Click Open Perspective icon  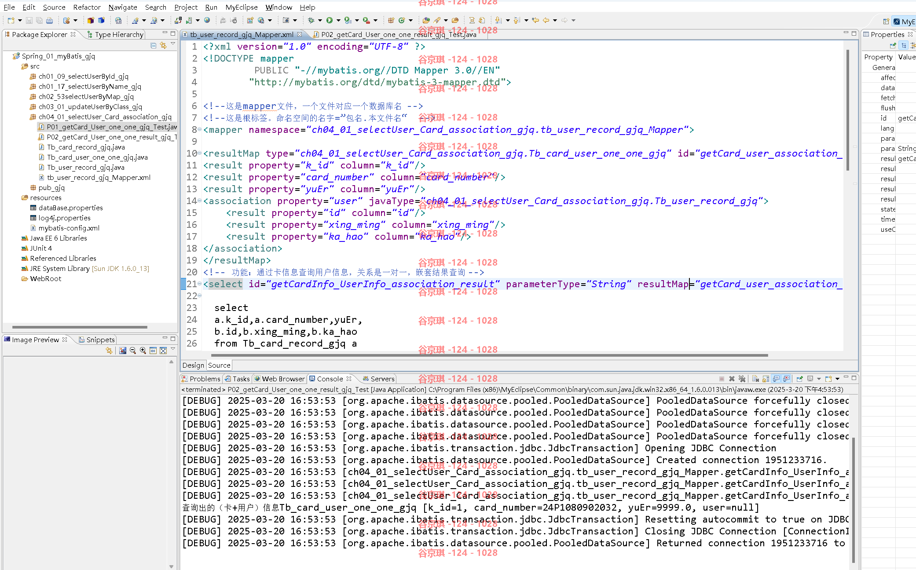click(x=886, y=22)
